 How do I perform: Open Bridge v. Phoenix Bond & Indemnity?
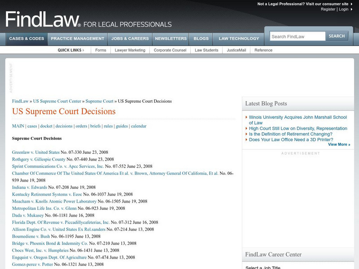(x=50, y=243)
